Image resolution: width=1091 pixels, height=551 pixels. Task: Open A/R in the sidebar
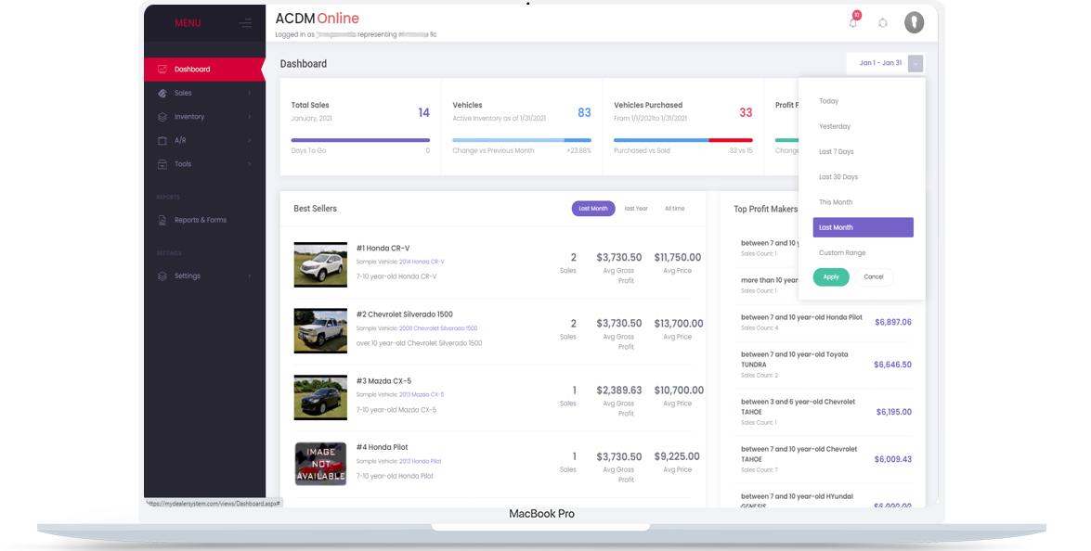tap(204, 140)
